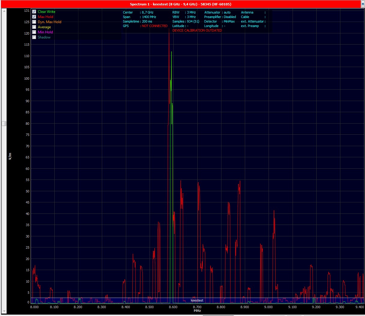Turn on the Average trace checkbox
This screenshot has height=316, width=365.
pyautogui.click(x=34, y=27)
